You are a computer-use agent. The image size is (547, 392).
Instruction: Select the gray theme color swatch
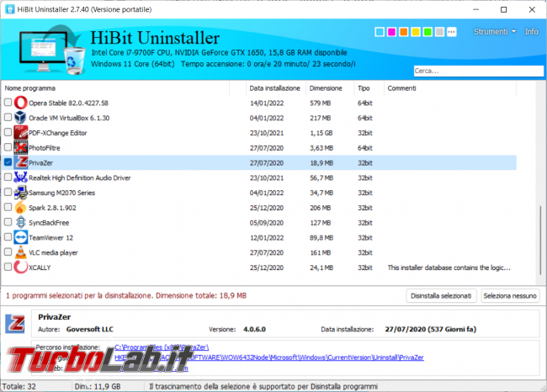439,32
